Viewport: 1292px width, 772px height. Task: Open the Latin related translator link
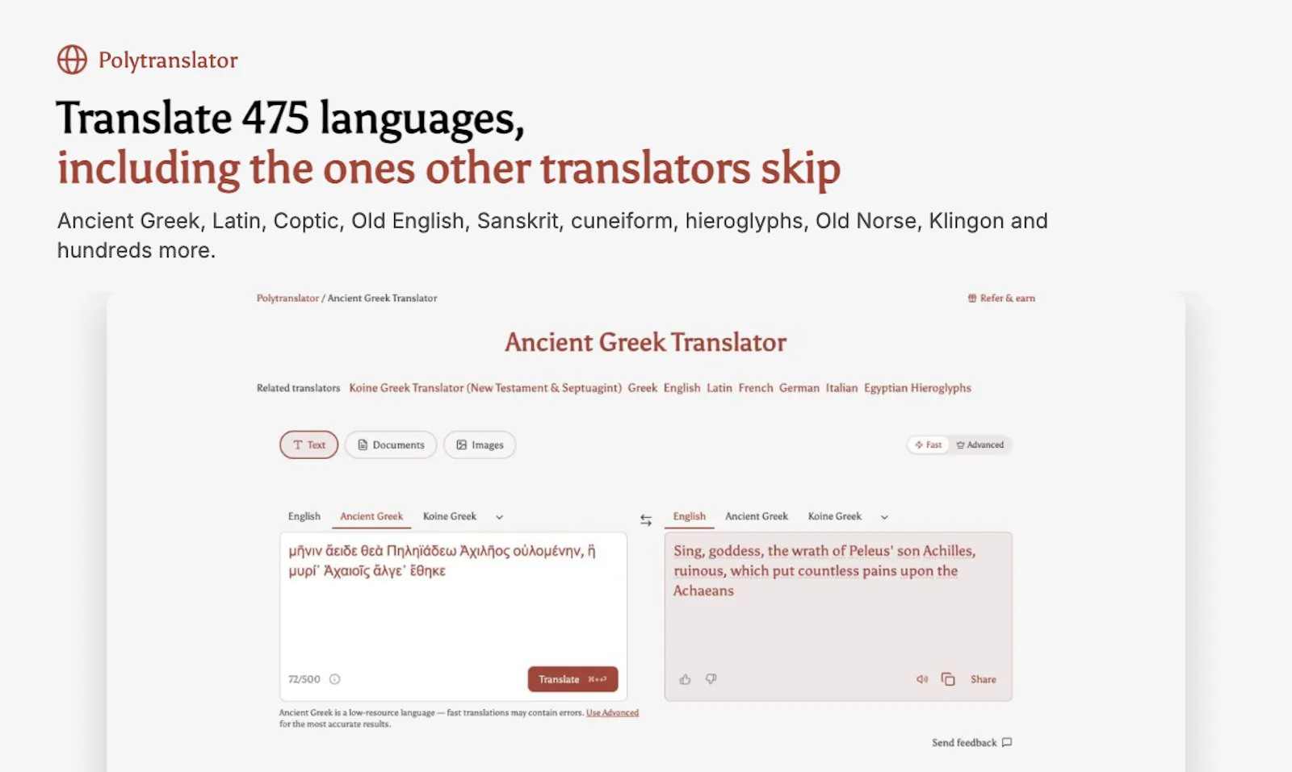click(x=719, y=388)
